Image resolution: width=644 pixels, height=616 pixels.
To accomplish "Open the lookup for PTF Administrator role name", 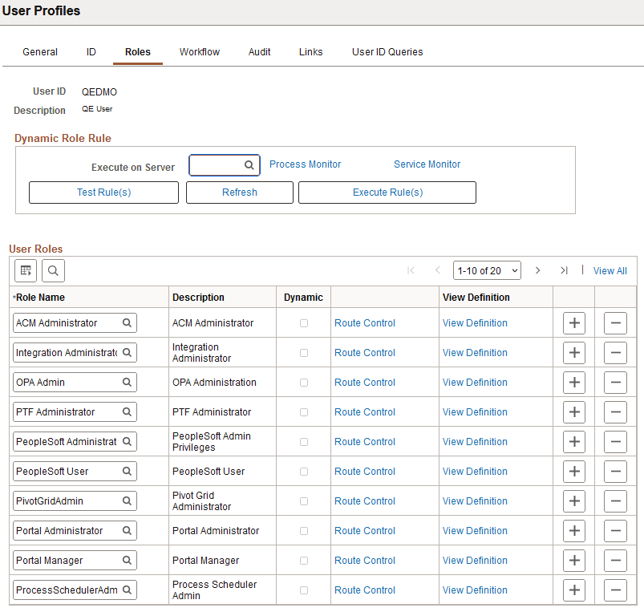I will tap(126, 411).
